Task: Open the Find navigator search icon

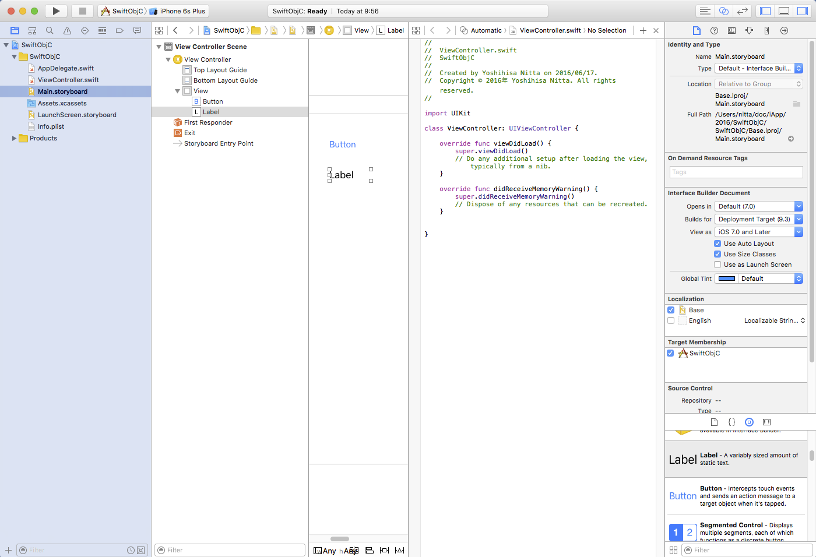Action: coord(50,30)
